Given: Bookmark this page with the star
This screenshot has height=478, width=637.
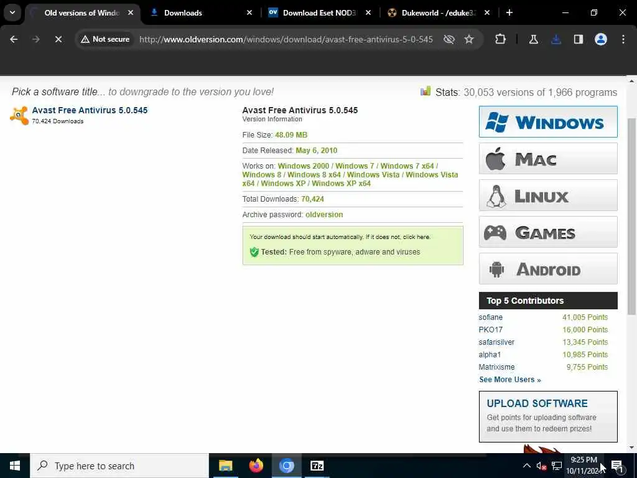Looking at the screenshot, I should pyautogui.click(x=469, y=39).
